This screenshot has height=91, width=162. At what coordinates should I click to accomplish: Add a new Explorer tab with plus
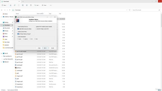pos(23,2)
